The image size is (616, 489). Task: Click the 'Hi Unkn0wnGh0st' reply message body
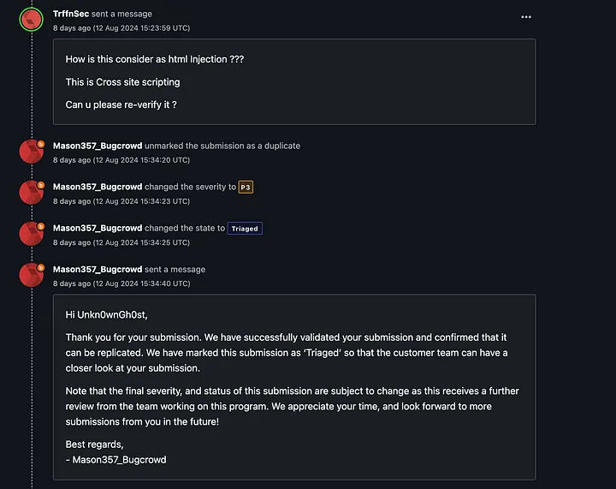tap(293, 385)
